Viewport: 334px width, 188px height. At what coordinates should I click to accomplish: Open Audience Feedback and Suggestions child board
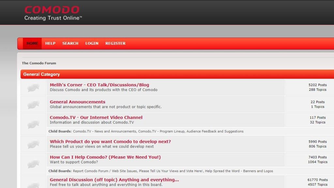coord(215,131)
